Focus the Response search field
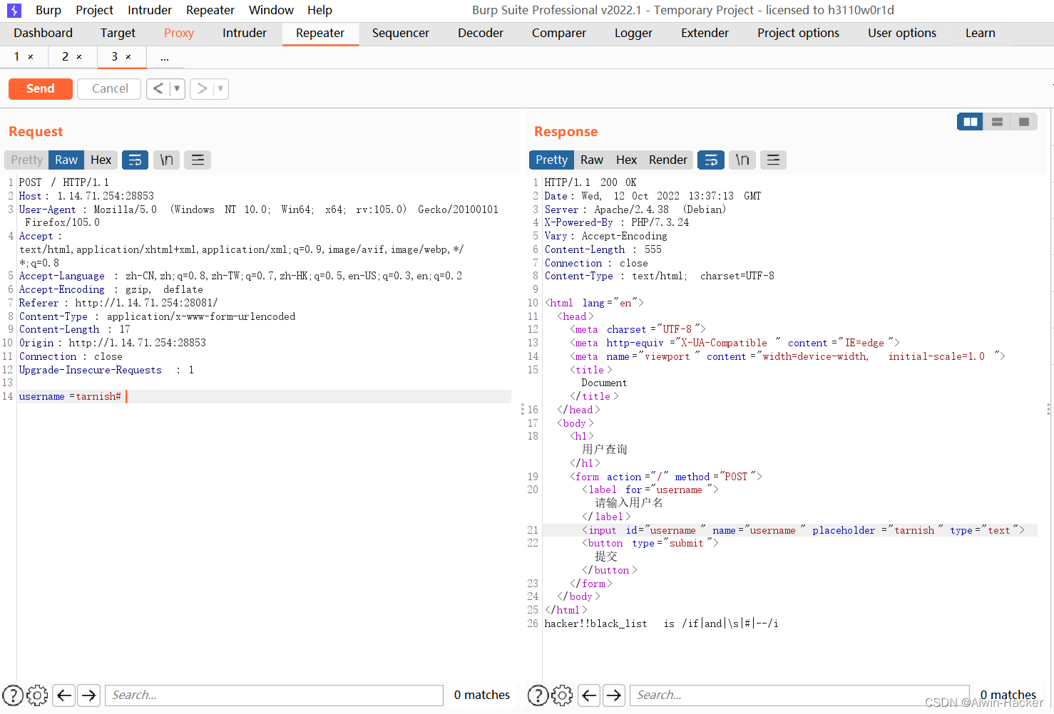 click(x=799, y=695)
